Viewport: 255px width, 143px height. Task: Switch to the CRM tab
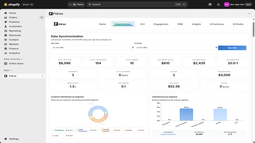[180, 24]
